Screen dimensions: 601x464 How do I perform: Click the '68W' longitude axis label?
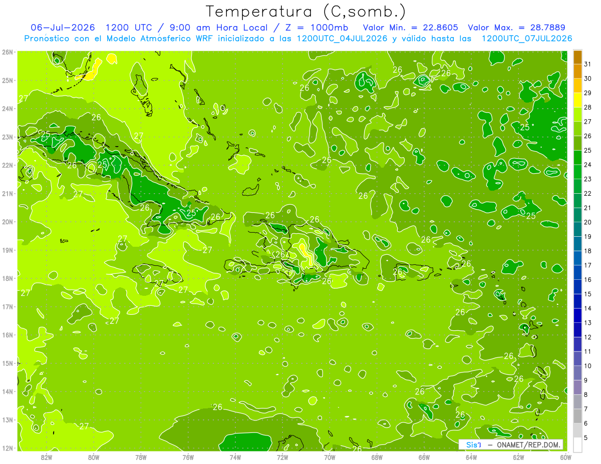(x=377, y=456)
